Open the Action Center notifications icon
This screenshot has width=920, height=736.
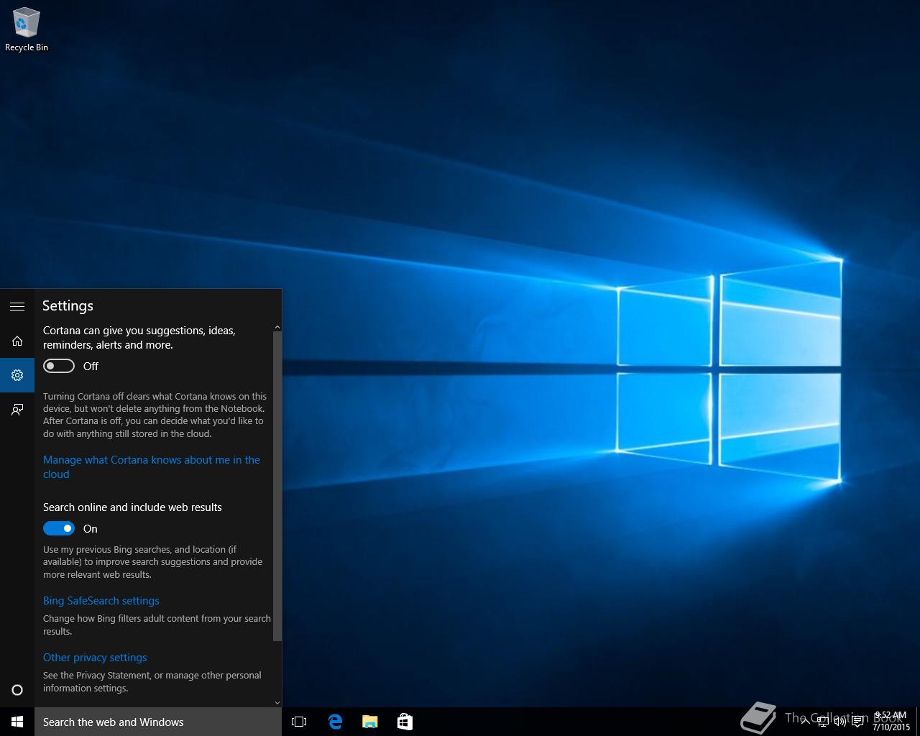click(857, 722)
